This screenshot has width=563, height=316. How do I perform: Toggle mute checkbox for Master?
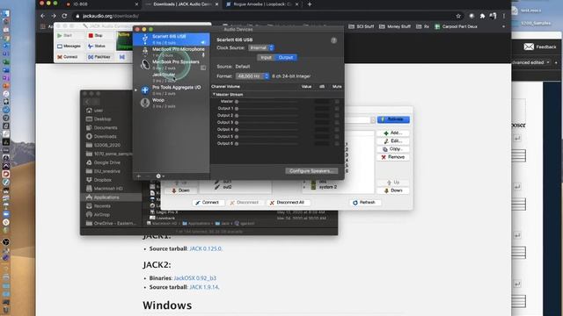pyautogui.click(x=337, y=102)
